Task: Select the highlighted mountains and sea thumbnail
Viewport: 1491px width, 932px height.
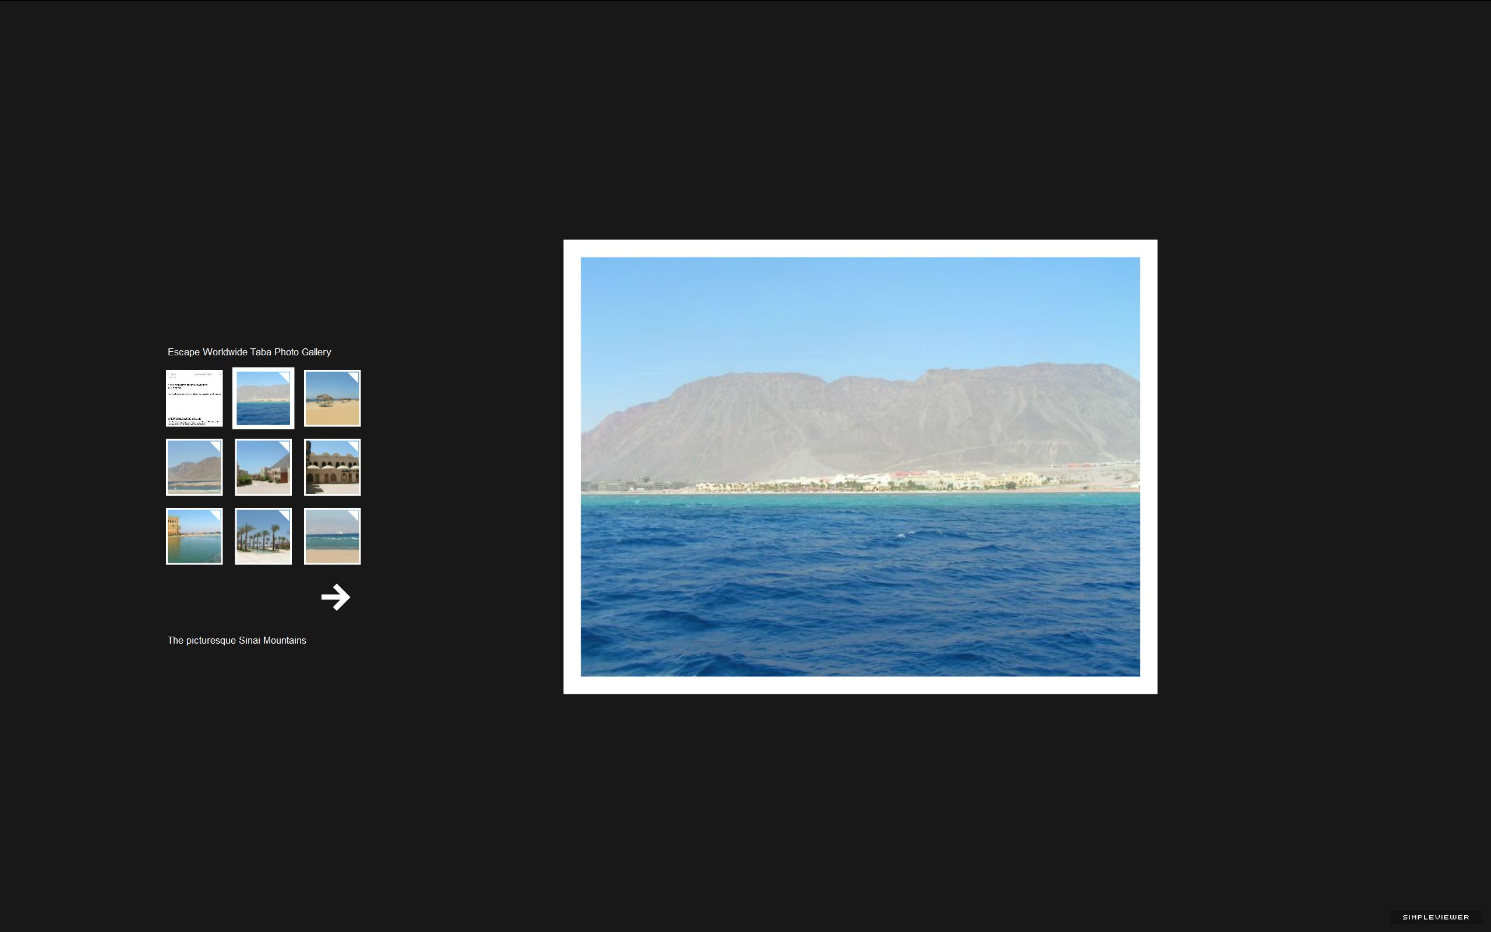Action: (263, 398)
